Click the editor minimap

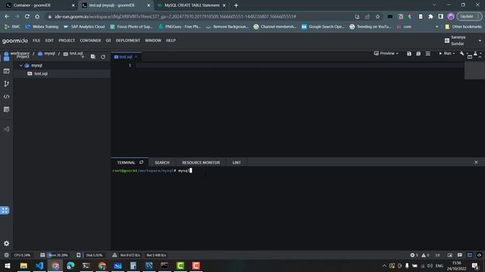point(474,70)
